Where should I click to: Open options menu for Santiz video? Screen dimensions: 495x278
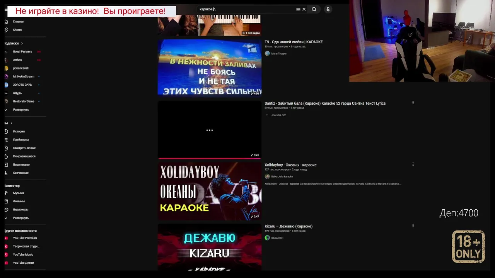(413, 103)
